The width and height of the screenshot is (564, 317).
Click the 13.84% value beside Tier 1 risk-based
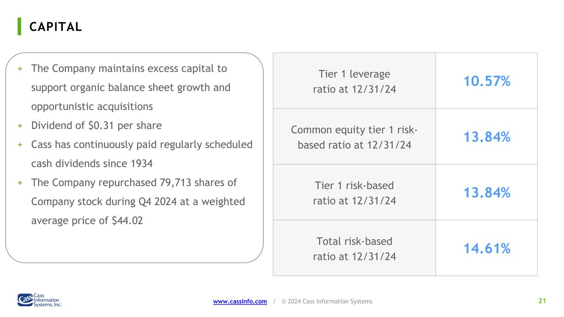pos(487,192)
